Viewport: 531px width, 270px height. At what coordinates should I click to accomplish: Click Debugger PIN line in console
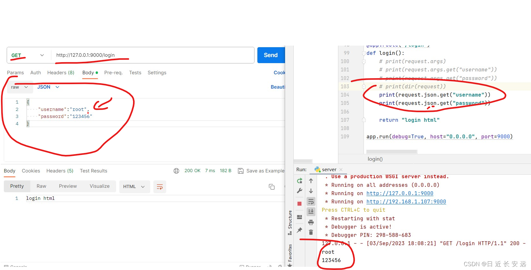[368, 235]
